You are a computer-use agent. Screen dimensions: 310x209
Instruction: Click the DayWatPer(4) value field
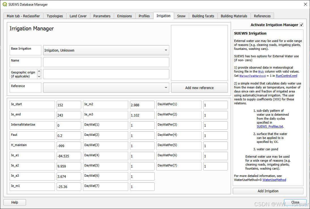215,136
